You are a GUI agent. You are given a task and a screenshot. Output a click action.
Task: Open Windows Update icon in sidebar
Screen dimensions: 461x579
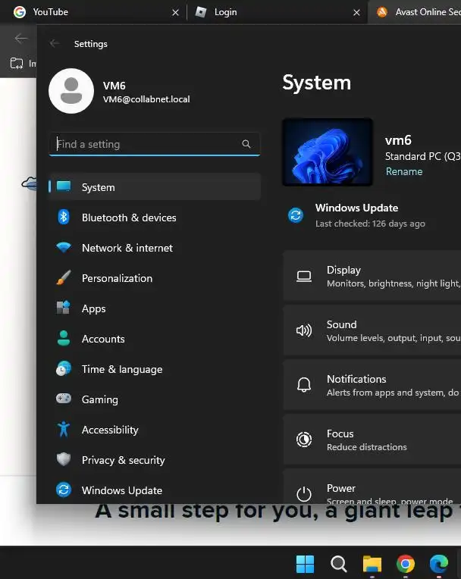64,490
